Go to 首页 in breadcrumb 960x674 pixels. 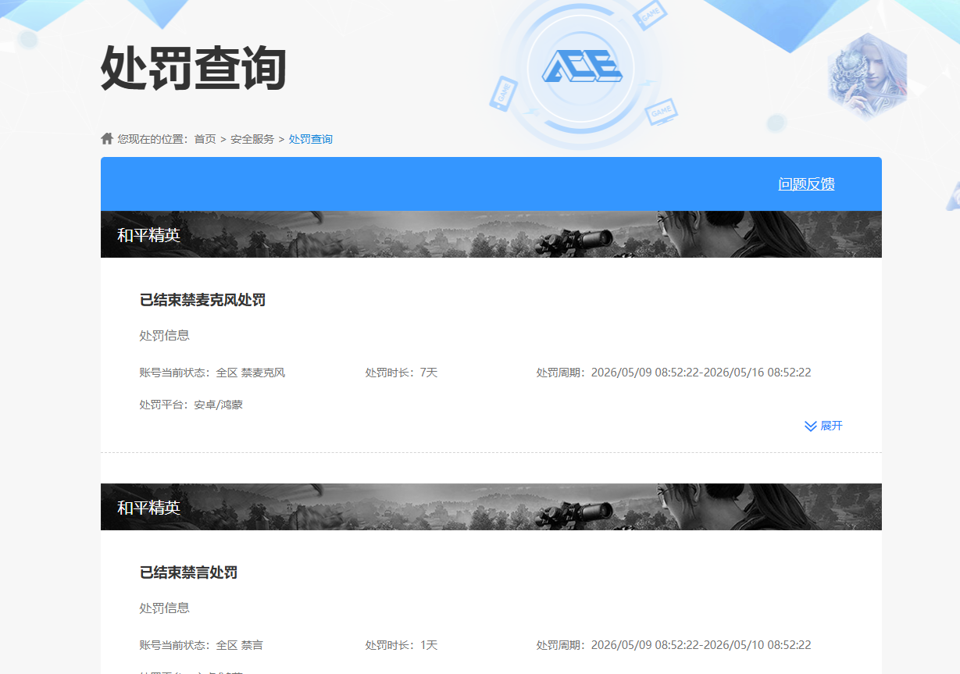[x=205, y=139]
